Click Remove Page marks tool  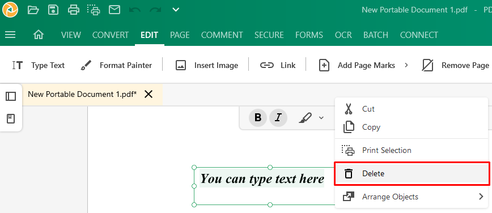click(x=456, y=65)
